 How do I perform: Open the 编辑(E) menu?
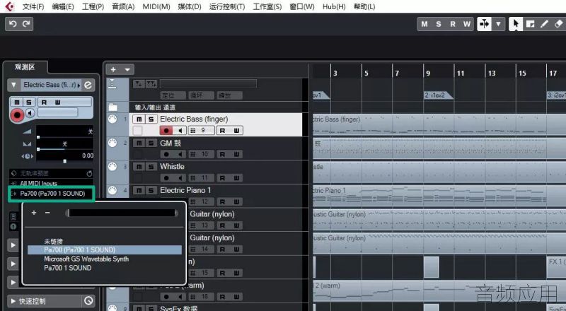point(63,6)
